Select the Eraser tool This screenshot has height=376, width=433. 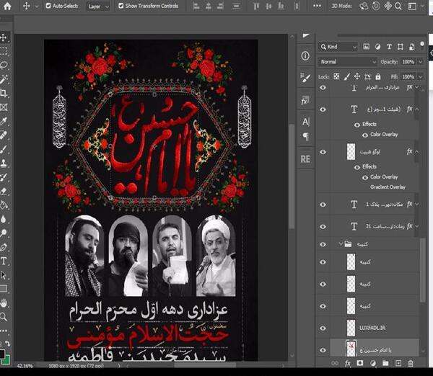[x=4, y=191]
